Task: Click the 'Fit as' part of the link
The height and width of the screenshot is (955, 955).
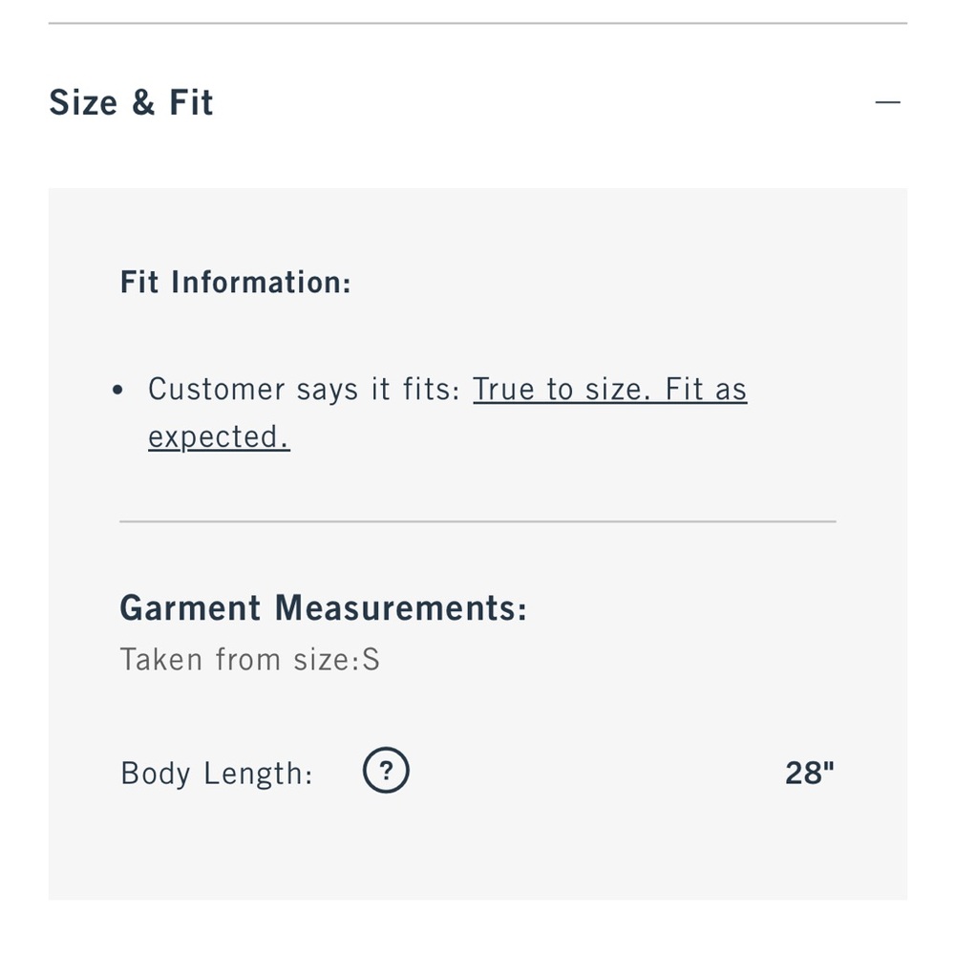Action: click(x=706, y=390)
